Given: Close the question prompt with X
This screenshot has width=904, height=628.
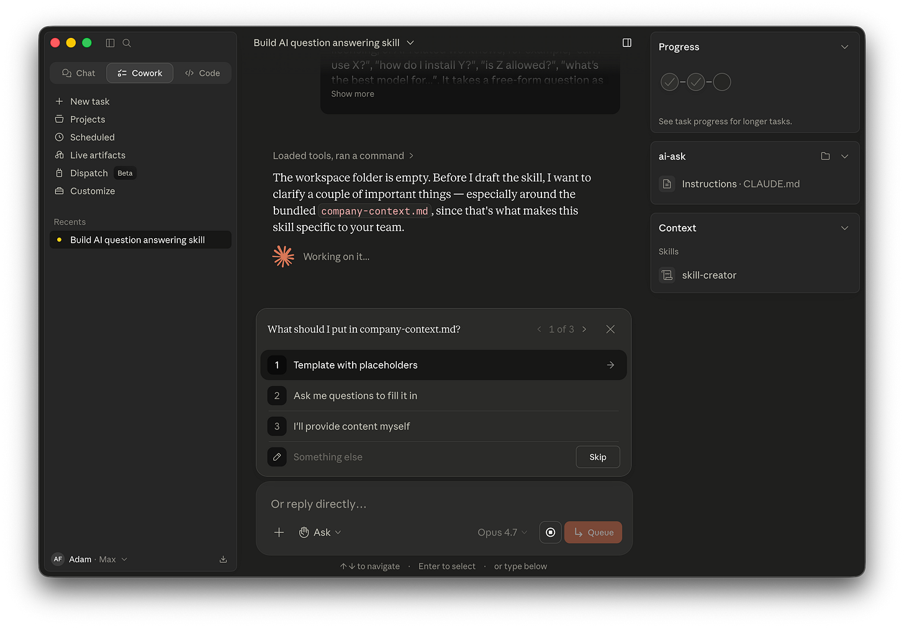Looking at the screenshot, I should 610,330.
